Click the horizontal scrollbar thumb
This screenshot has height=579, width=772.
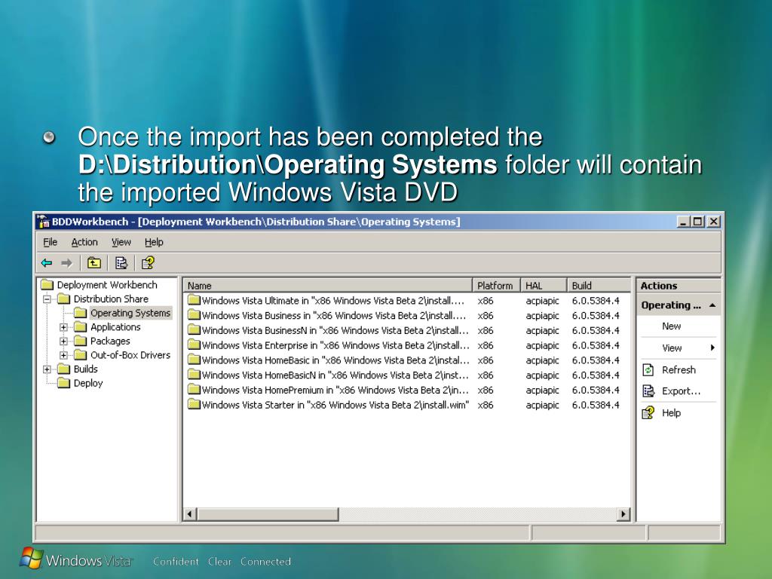pyautogui.click(x=268, y=514)
